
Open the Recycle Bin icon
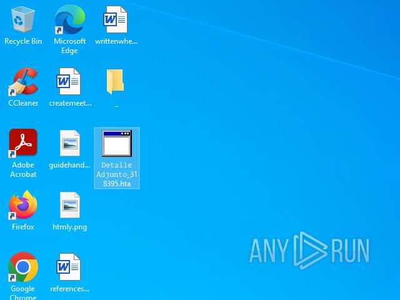coord(22,19)
